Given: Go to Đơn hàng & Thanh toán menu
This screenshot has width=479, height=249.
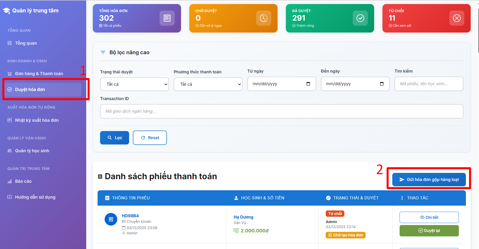Looking at the screenshot, I should pos(39,74).
